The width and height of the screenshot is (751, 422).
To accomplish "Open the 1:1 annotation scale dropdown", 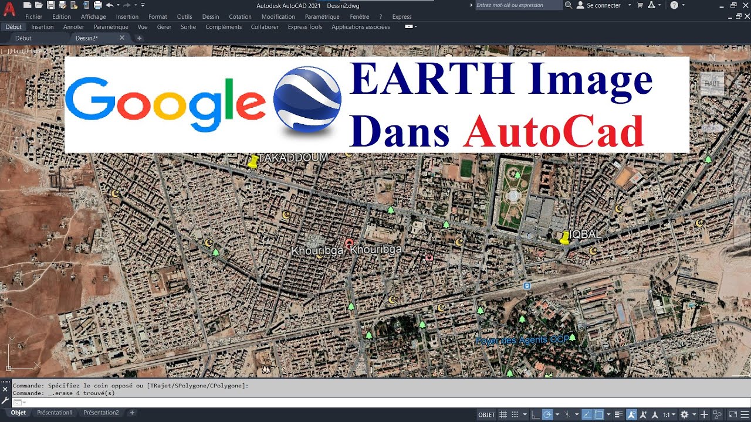I will coord(669,414).
